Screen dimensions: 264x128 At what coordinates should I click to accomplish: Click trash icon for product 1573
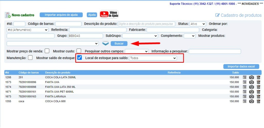pyautogui.click(x=258, y=82)
